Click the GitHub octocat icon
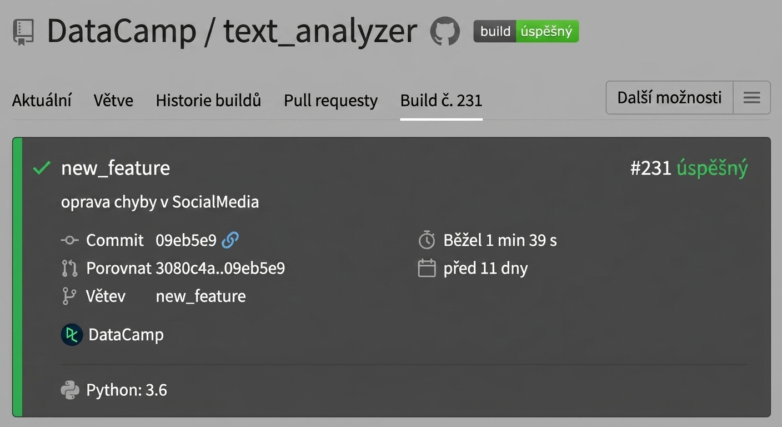This screenshot has width=782, height=427. tap(445, 31)
